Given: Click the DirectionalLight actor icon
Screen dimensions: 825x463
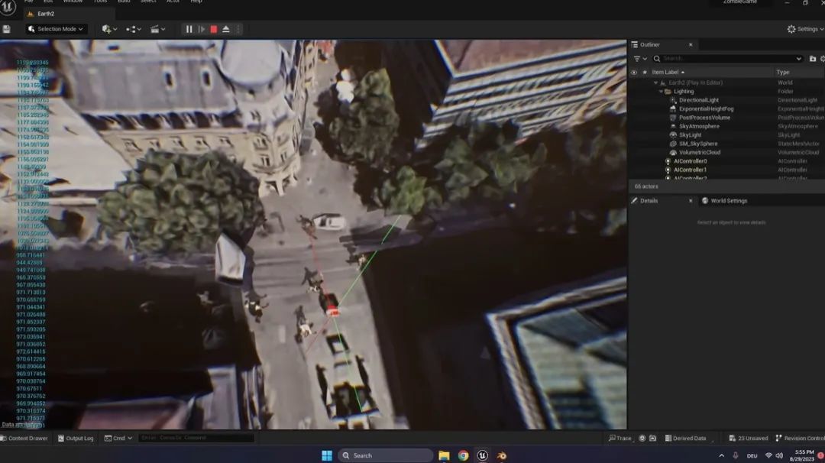Looking at the screenshot, I should click(673, 100).
